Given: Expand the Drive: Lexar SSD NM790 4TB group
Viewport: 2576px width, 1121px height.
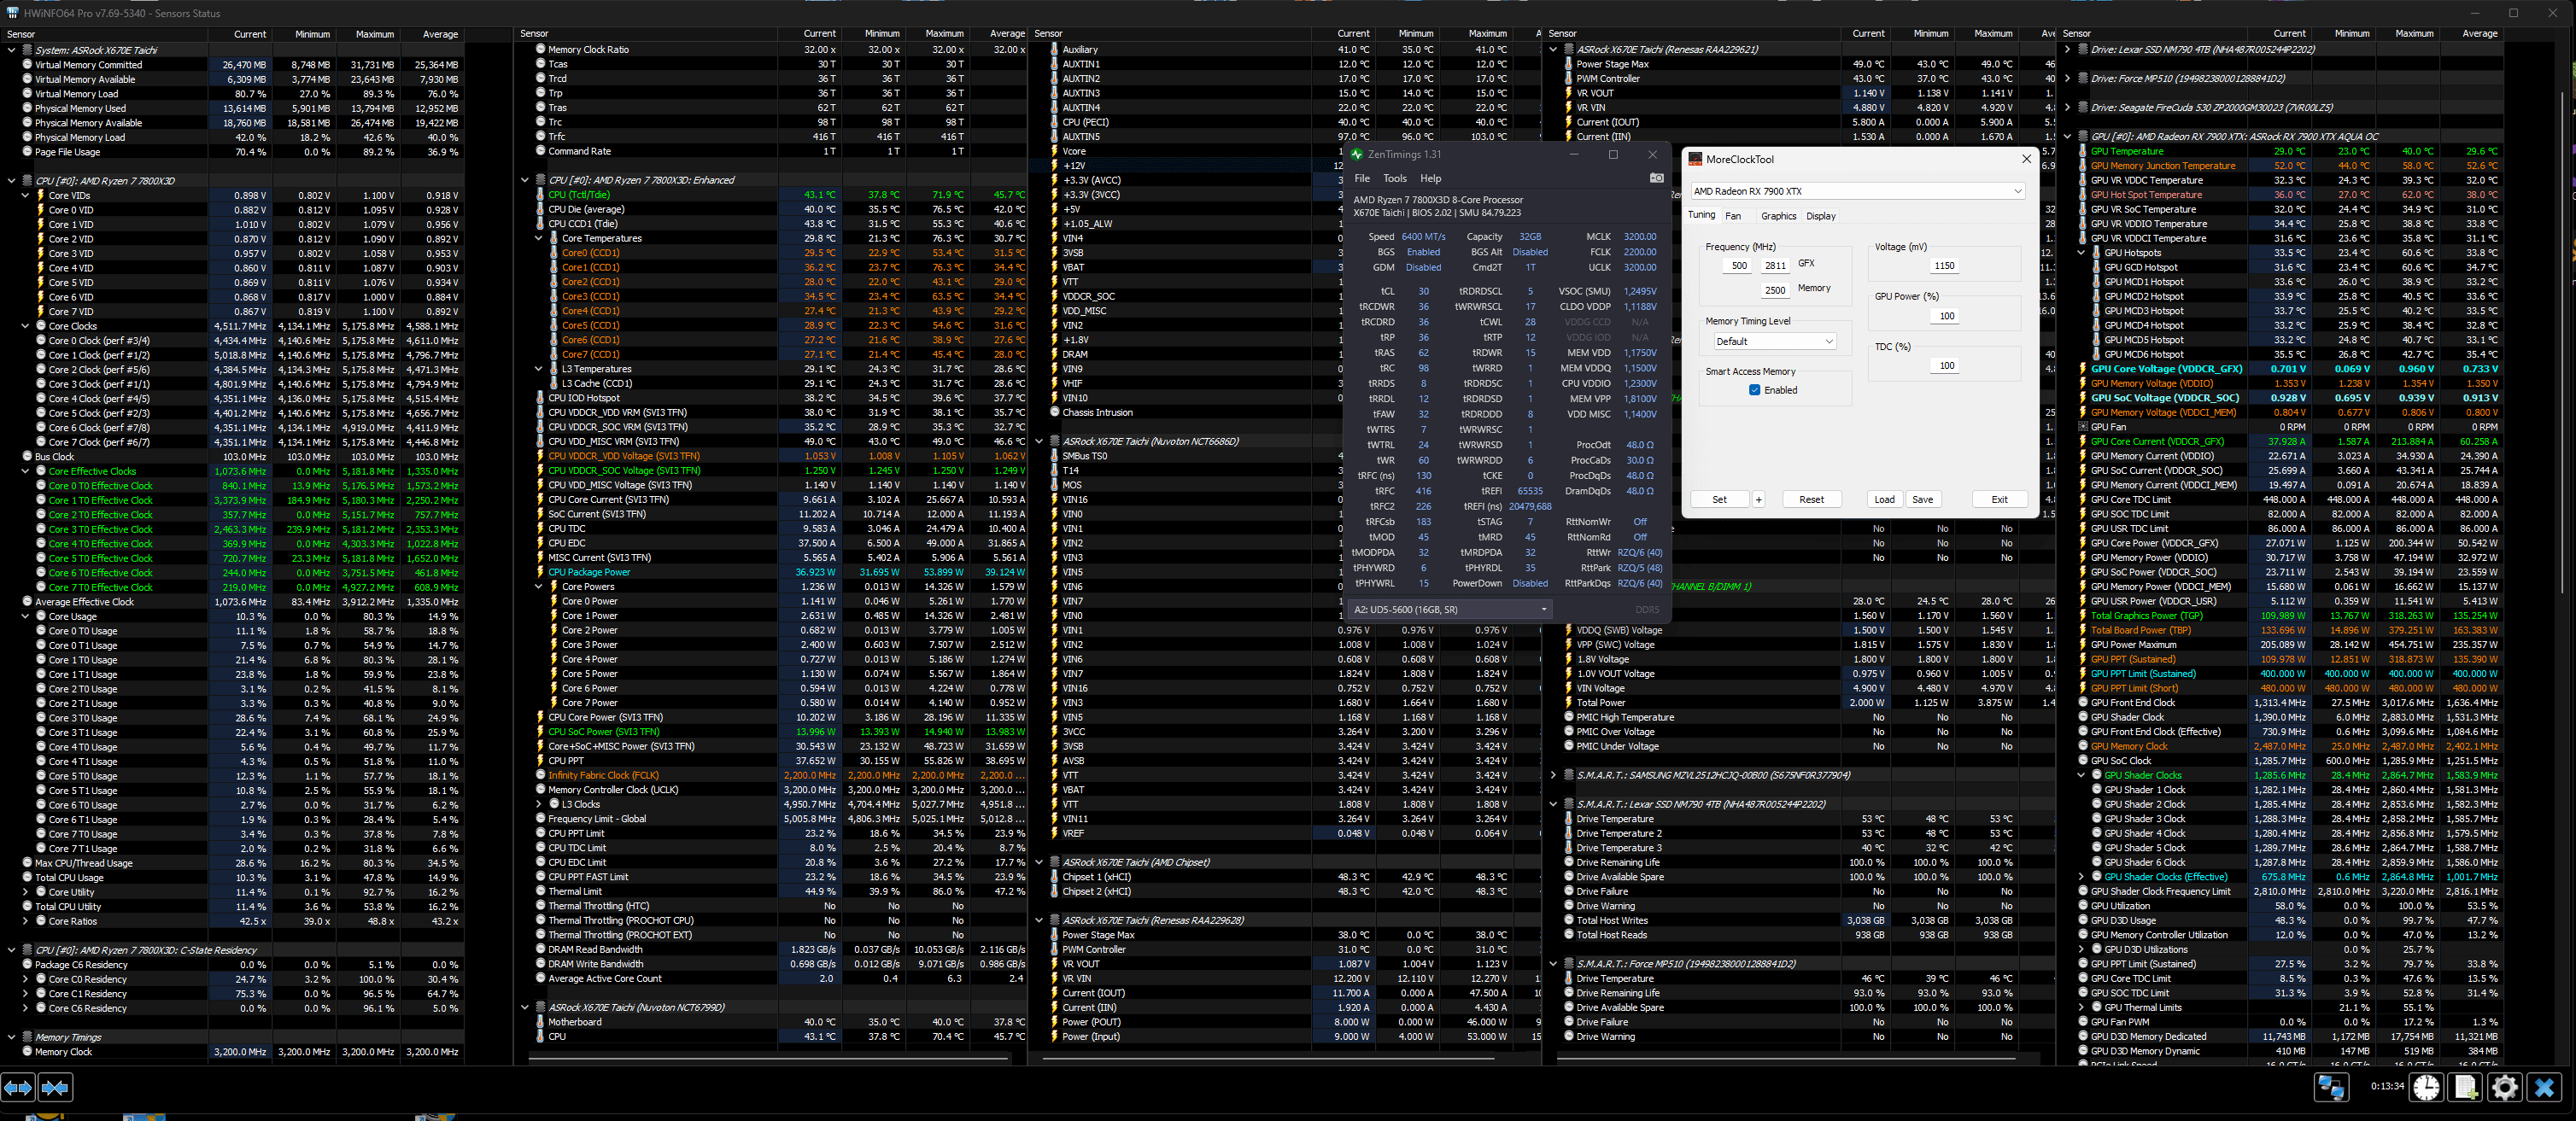Looking at the screenshot, I should (2067, 49).
